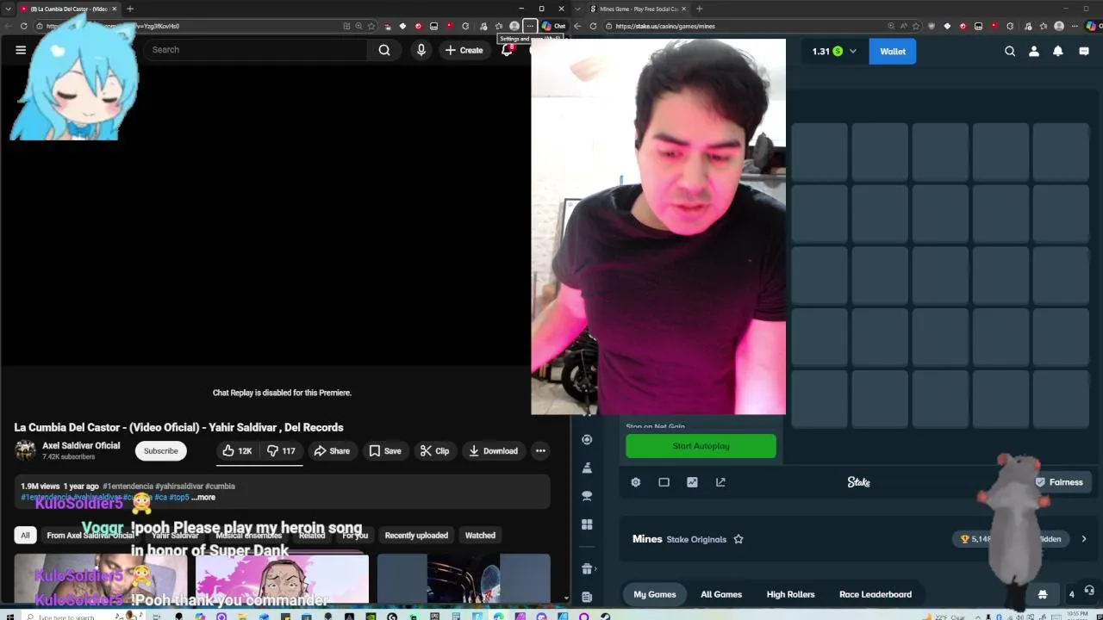The width and height of the screenshot is (1103, 620).
Task: Open taskbar clock showing 10:55 PM
Action: pyautogui.click(x=1077, y=615)
